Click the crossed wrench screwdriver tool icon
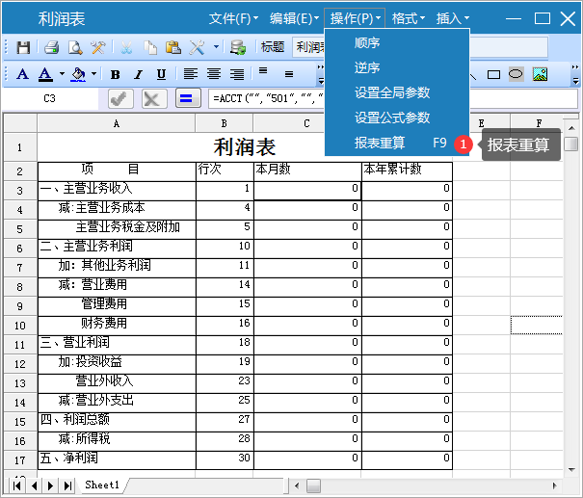The width and height of the screenshot is (583, 498). point(197,47)
